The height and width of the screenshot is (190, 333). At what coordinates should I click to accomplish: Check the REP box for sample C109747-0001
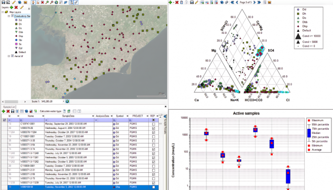(x=153, y=124)
